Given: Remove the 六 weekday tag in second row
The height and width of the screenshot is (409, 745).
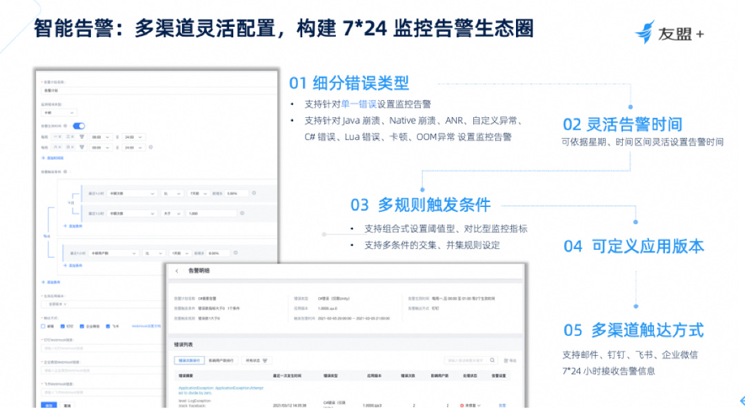Looking at the screenshot, I should 60,148.
